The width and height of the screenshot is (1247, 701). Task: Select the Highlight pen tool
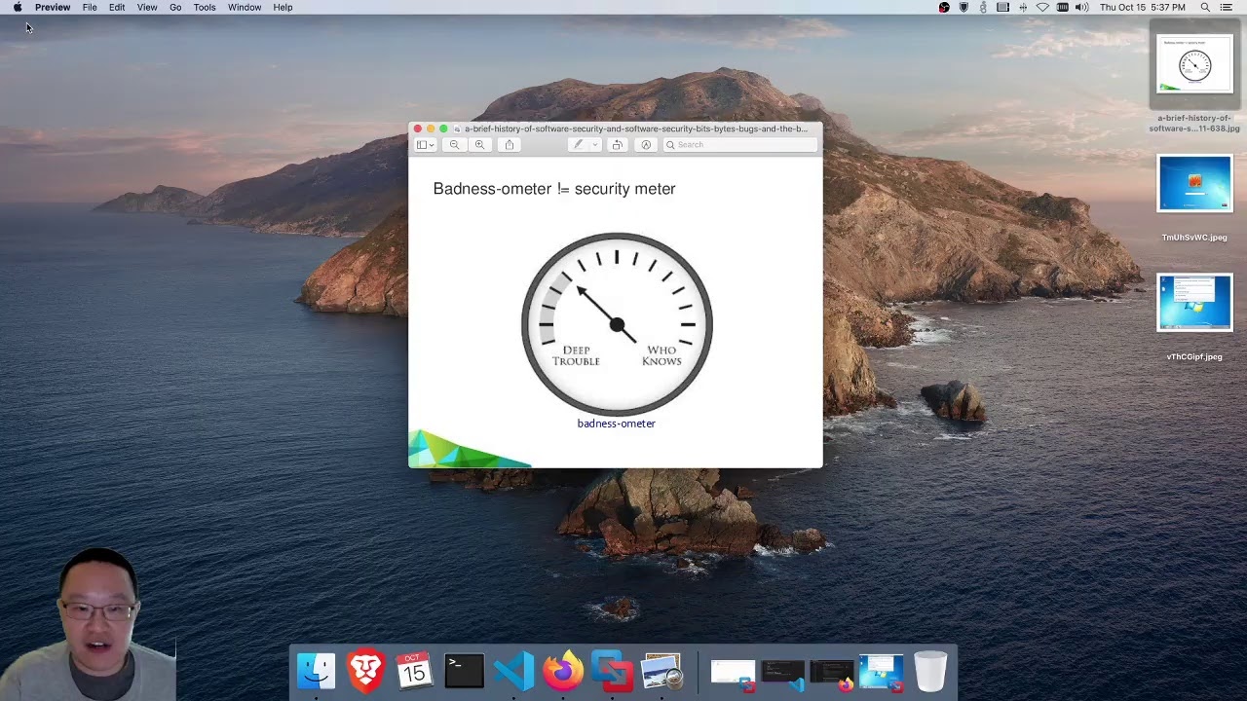578,145
